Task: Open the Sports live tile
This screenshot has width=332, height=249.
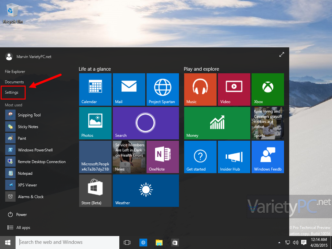Action: click(x=268, y=123)
